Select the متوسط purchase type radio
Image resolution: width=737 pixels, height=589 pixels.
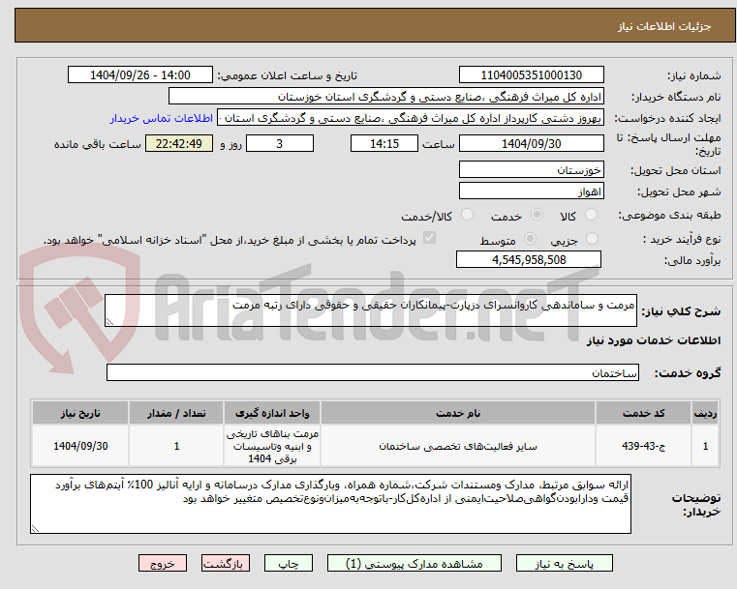coord(530,239)
